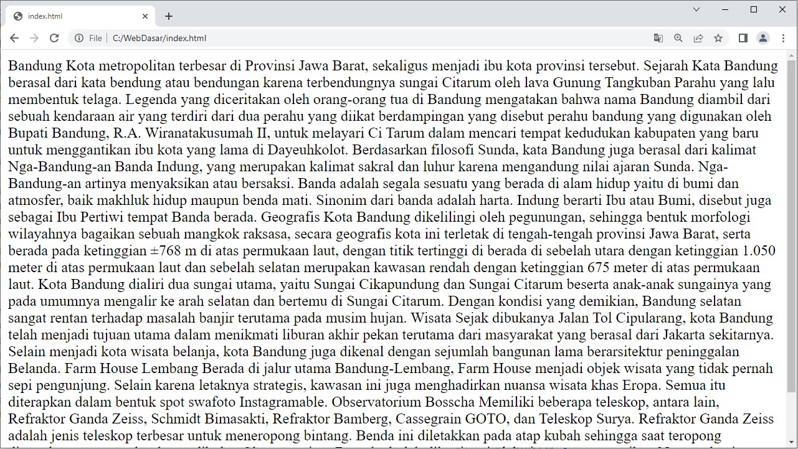This screenshot has height=449, width=798.
Task: Close the index.html tab
Action: pyautogui.click(x=146, y=16)
